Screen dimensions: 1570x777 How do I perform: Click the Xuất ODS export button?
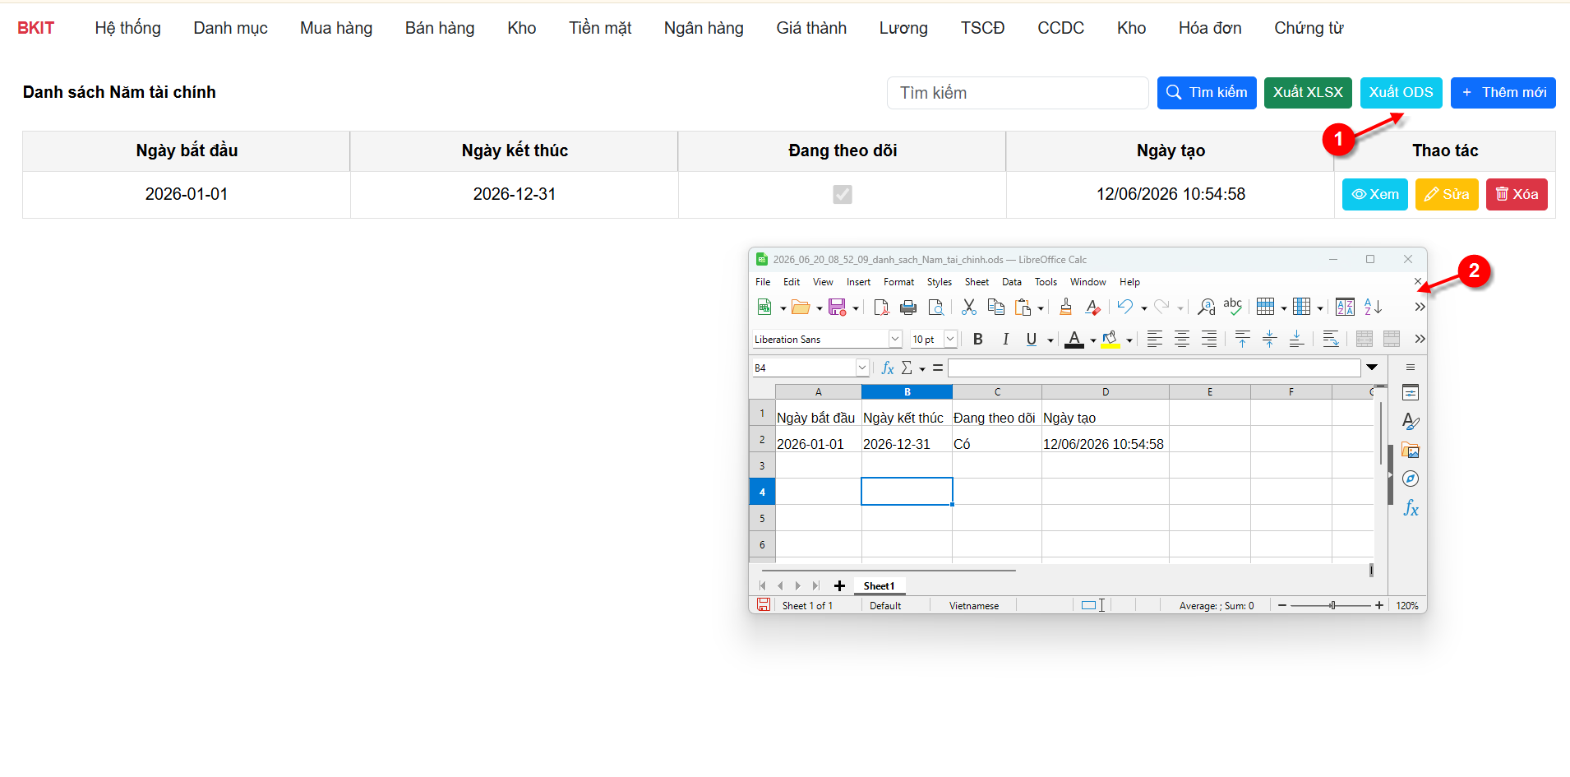(1401, 93)
